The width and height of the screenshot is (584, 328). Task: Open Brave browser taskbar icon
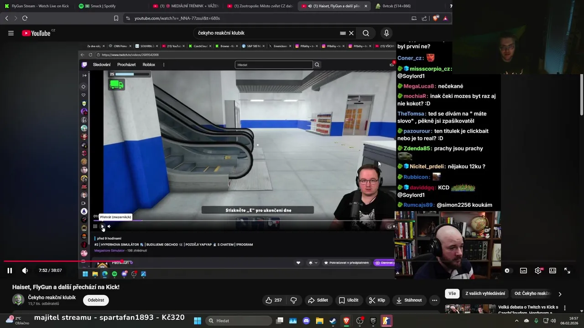346,321
